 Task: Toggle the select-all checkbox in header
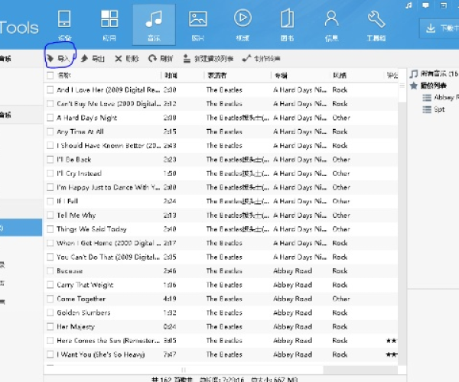pos(50,76)
